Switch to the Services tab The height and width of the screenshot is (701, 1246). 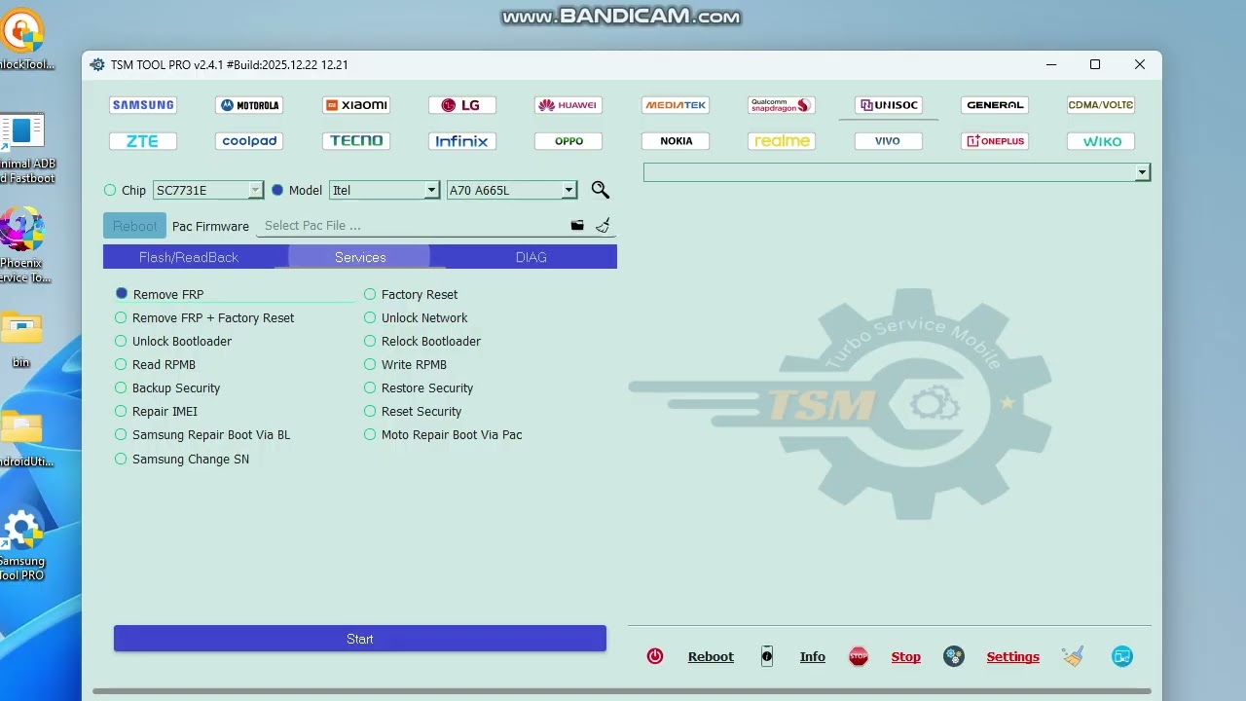click(360, 257)
